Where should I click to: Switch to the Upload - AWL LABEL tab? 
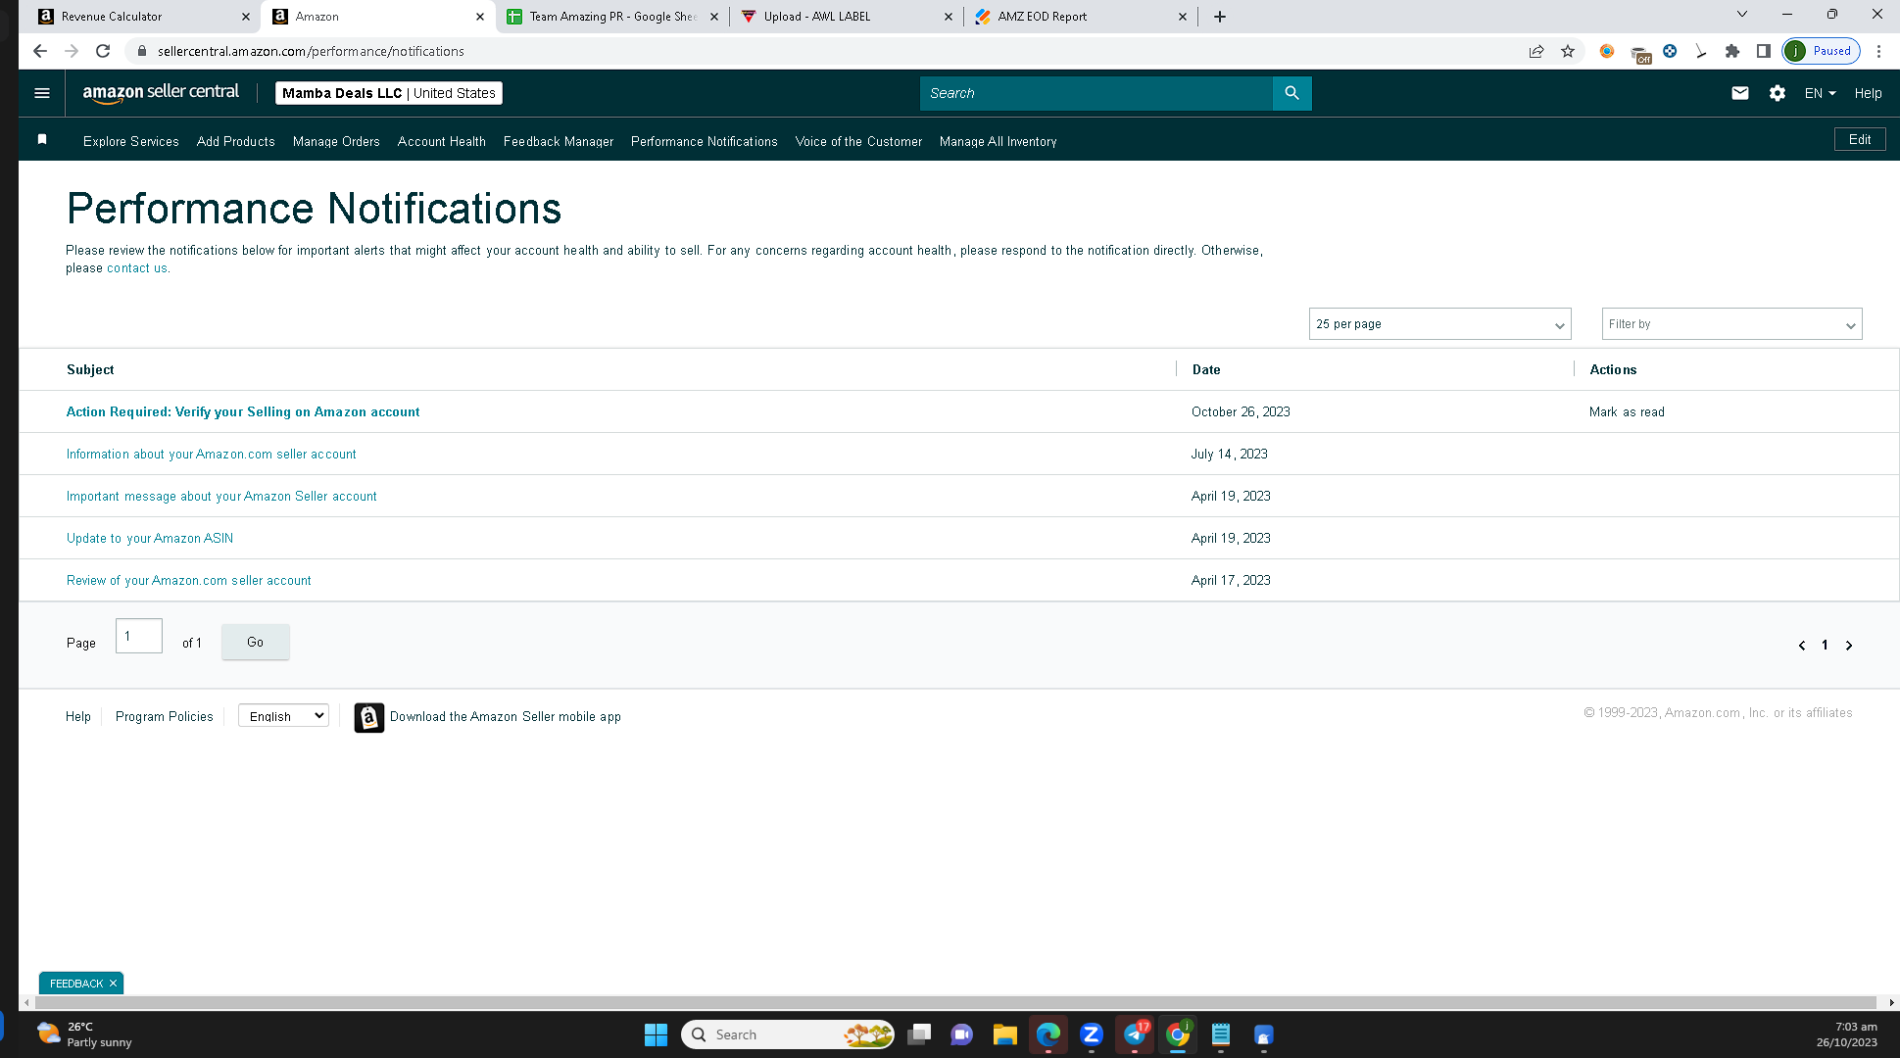tap(847, 17)
